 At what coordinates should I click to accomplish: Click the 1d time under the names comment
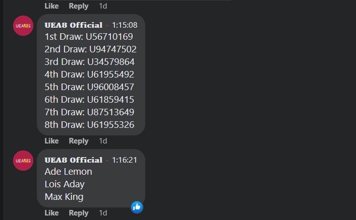[103, 213]
